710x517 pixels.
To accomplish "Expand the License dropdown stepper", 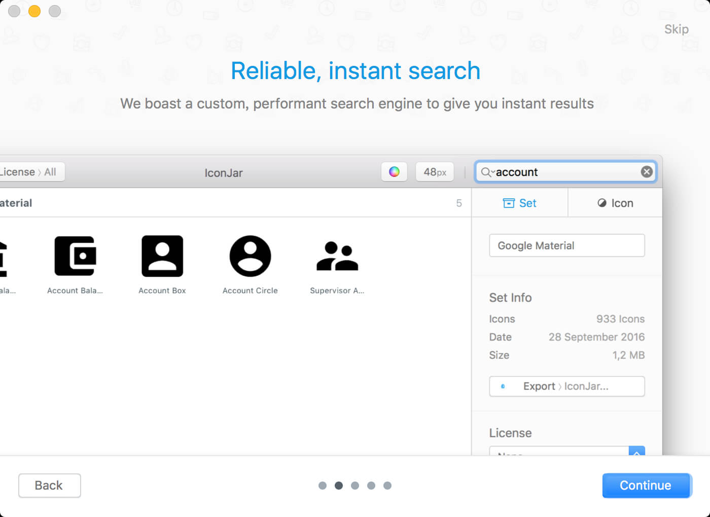I will pyautogui.click(x=636, y=451).
